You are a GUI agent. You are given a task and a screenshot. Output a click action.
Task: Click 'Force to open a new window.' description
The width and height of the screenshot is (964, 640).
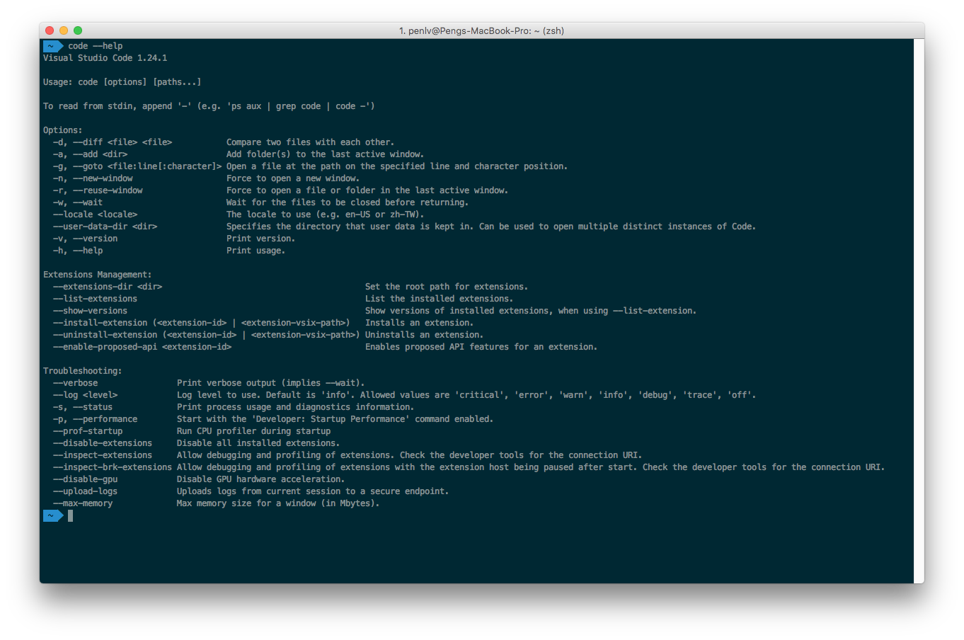(x=293, y=178)
